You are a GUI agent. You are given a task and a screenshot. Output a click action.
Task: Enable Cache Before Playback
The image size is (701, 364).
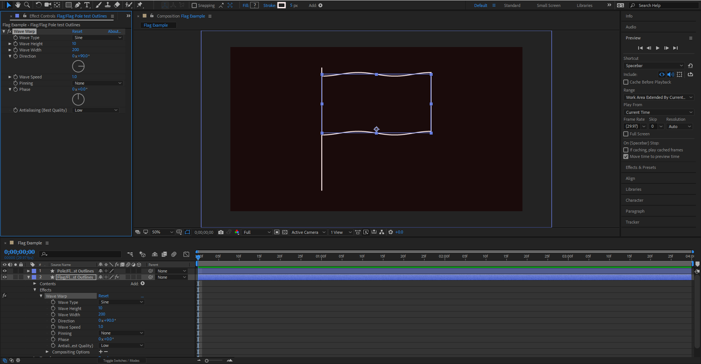coord(626,82)
